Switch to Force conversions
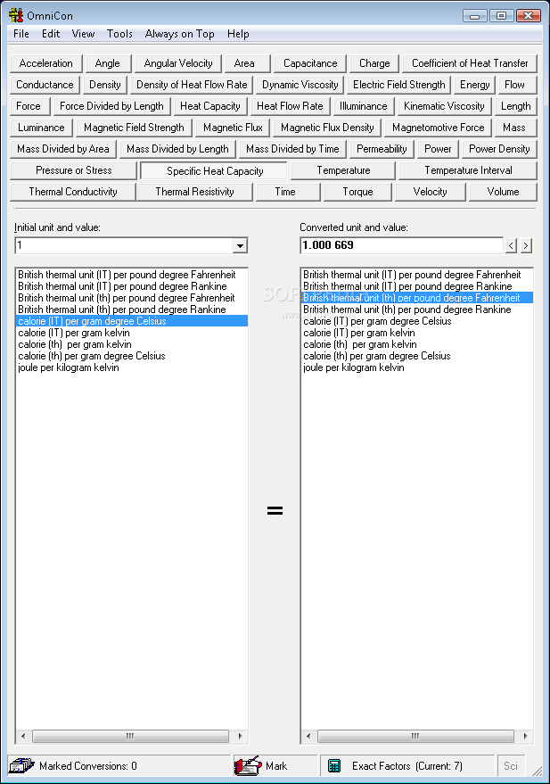The height and width of the screenshot is (784, 550). point(29,106)
